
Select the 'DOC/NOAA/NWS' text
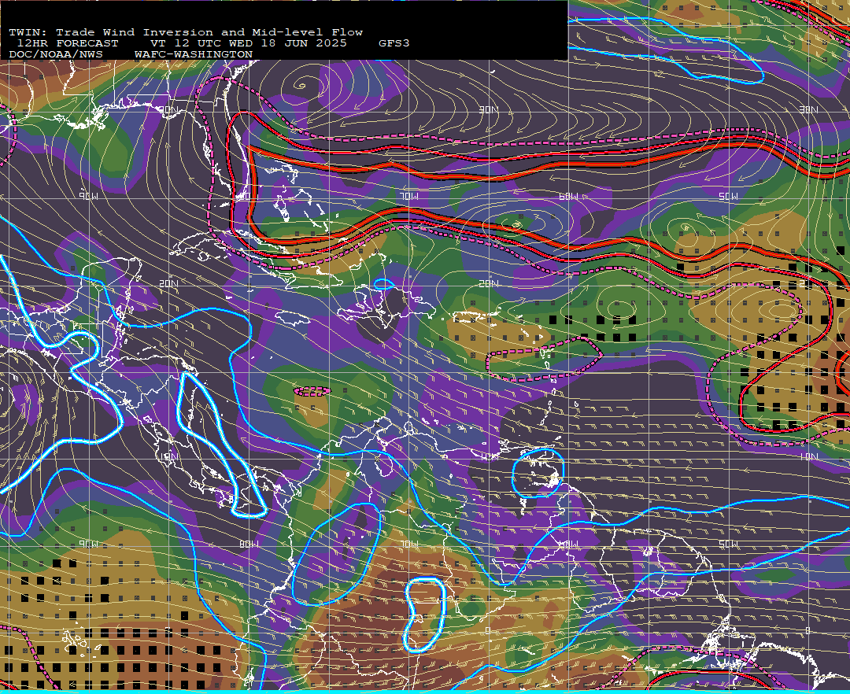coord(55,55)
